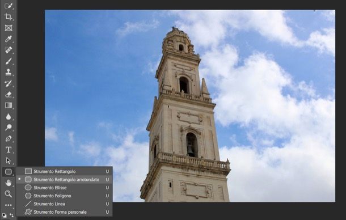346x220 pixels.
Task: Click the bell tower photo on canvas
Action: pyautogui.click(x=190, y=105)
